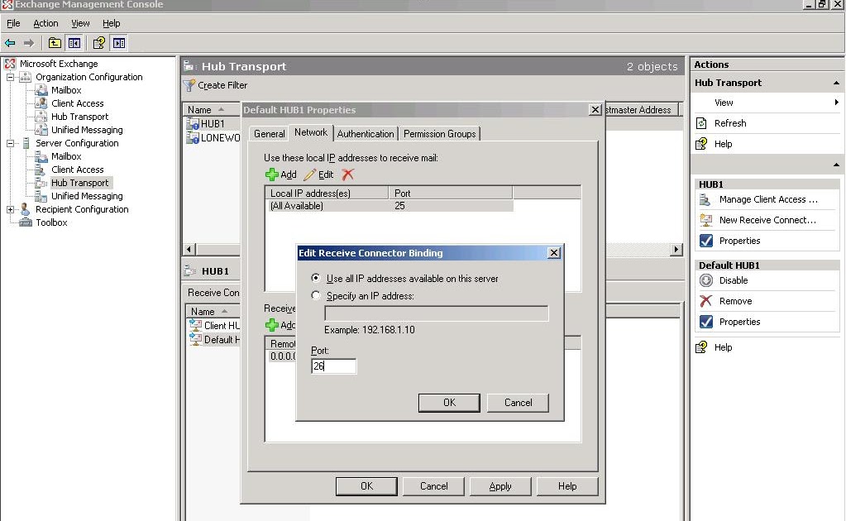Close the Edit Receive Connector Binding dialog
Image resolution: width=846 pixels, height=521 pixels.
pyautogui.click(x=553, y=253)
